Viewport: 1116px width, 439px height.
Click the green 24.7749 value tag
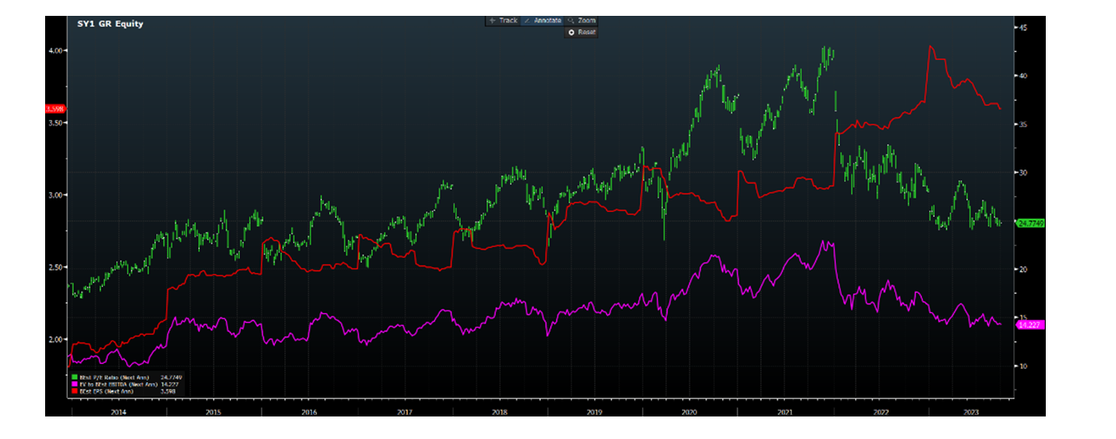pyautogui.click(x=1030, y=224)
